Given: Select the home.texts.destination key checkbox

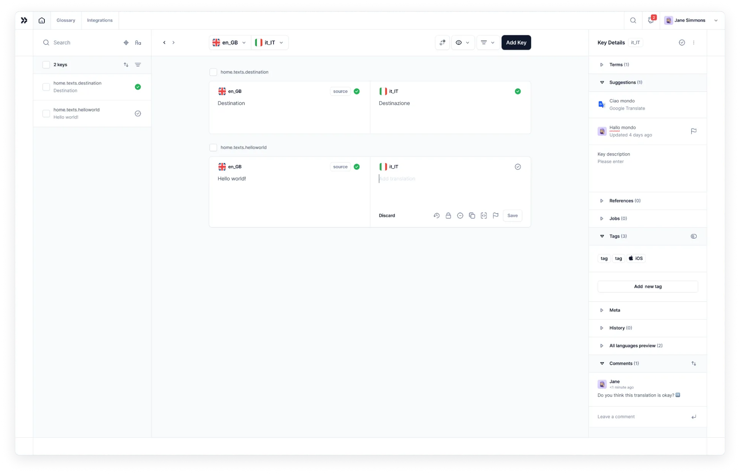Looking at the screenshot, I should (46, 87).
